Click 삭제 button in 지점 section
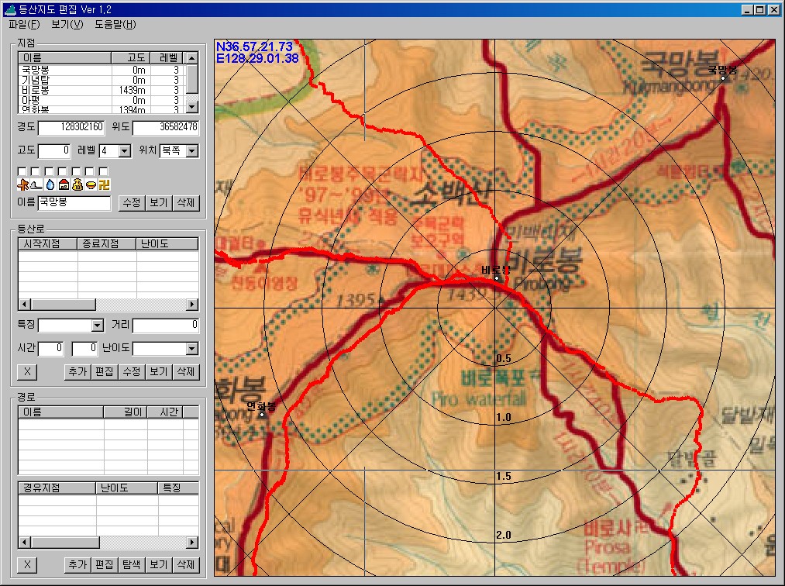Screen dimensions: 785x586 coord(186,203)
